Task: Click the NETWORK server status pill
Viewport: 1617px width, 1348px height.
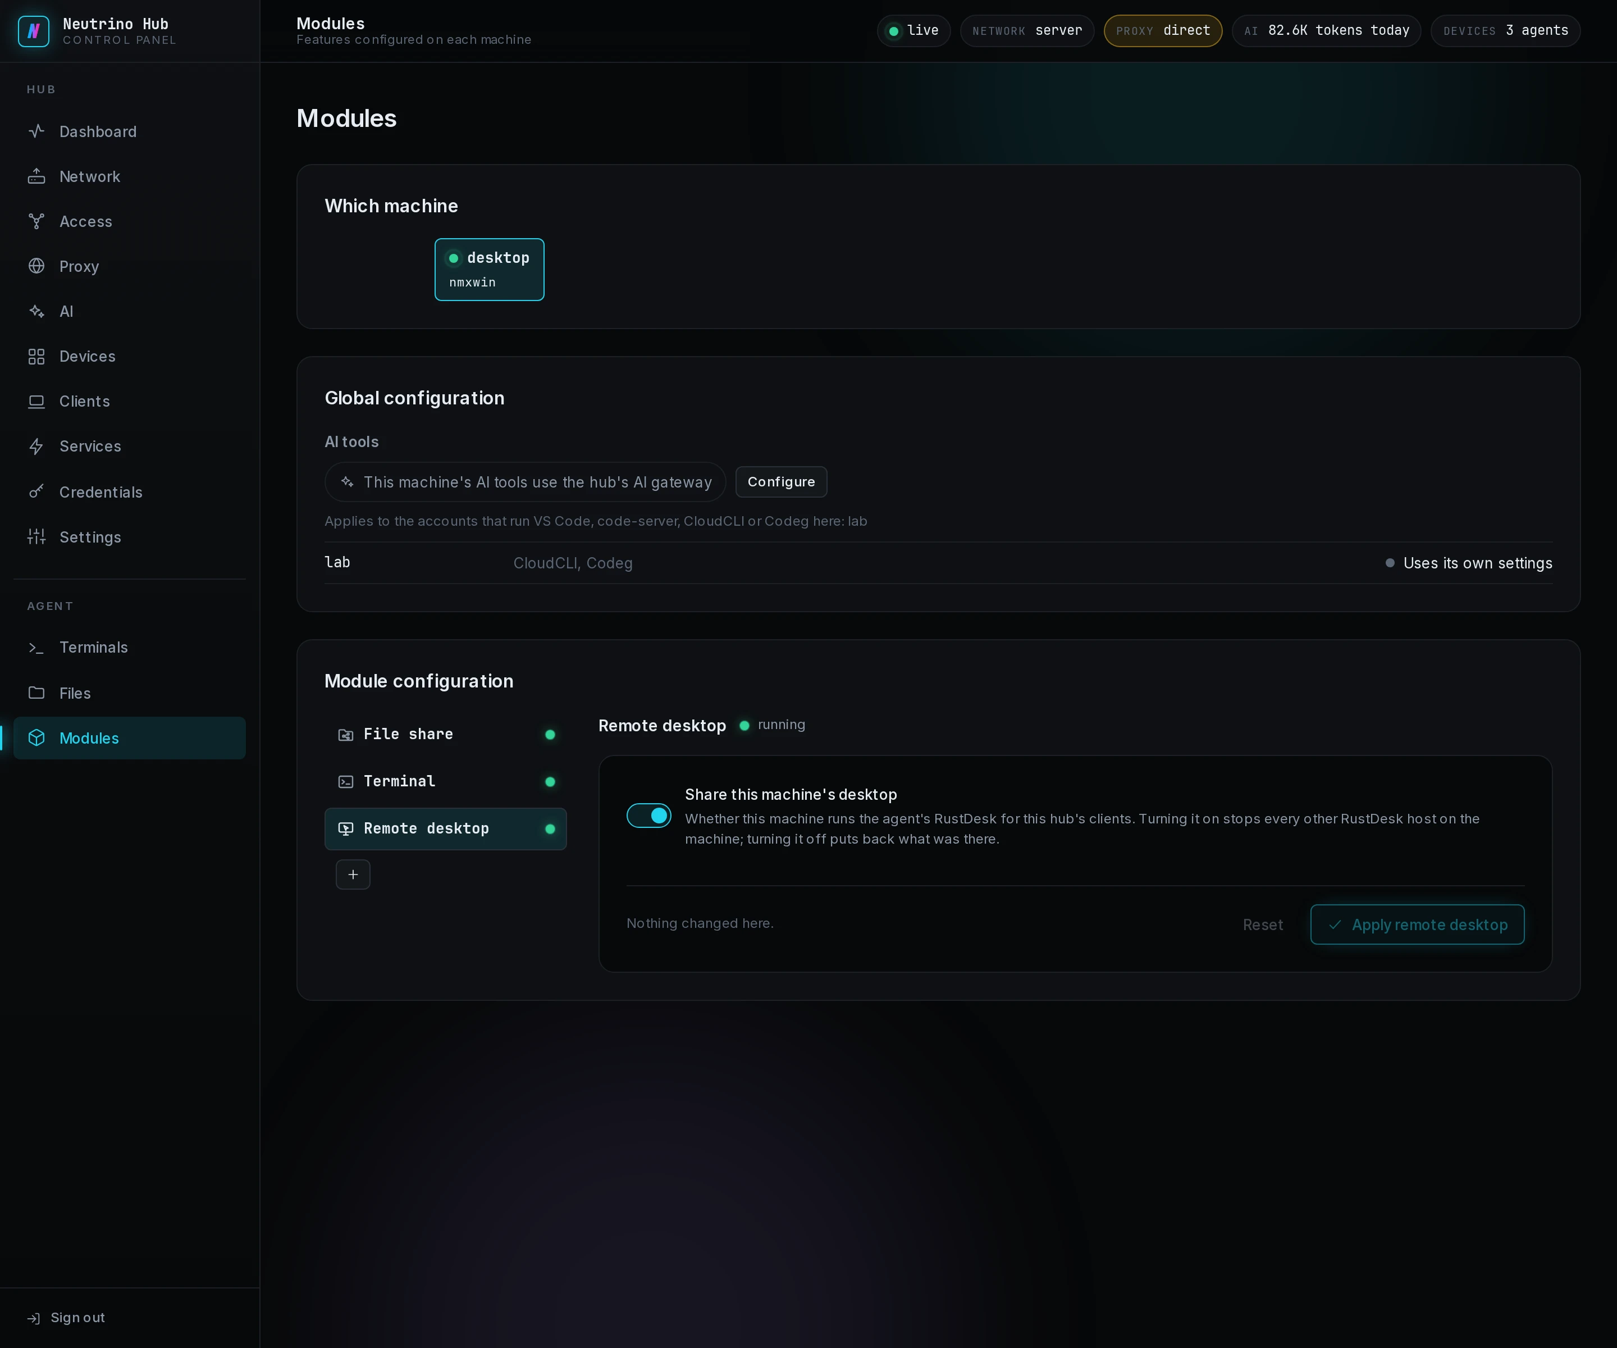Action: coord(1026,31)
